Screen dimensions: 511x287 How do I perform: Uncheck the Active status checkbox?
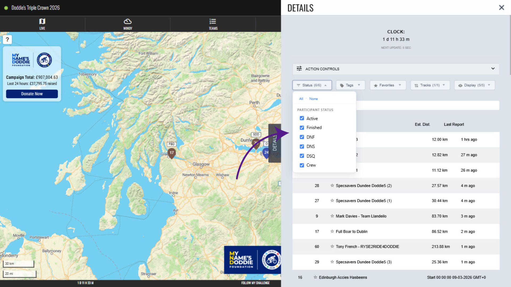(x=302, y=118)
